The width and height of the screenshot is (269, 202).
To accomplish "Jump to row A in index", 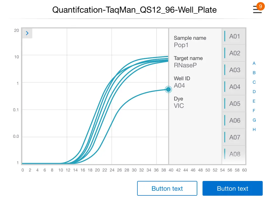I will (x=254, y=63).
